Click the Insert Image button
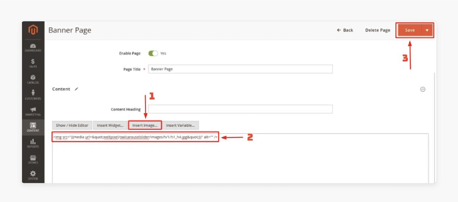Viewport: 458px width, 202px height. [145, 125]
